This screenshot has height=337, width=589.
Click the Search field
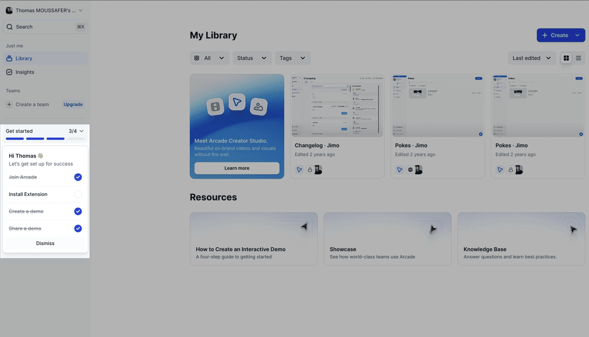[45, 27]
